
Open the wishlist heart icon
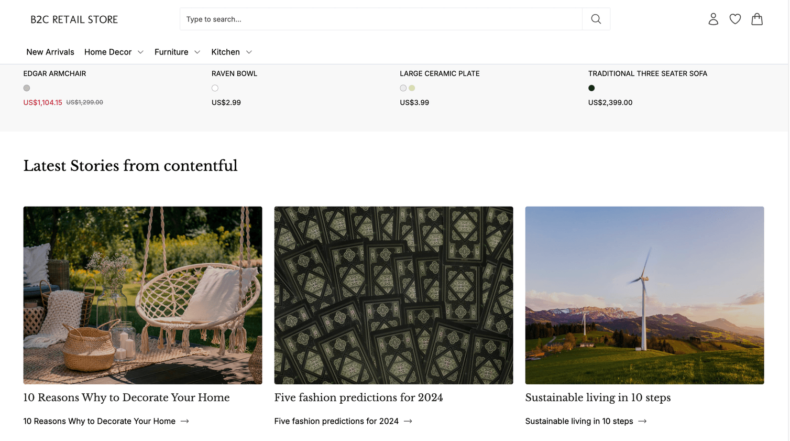pyautogui.click(x=735, y=19)
